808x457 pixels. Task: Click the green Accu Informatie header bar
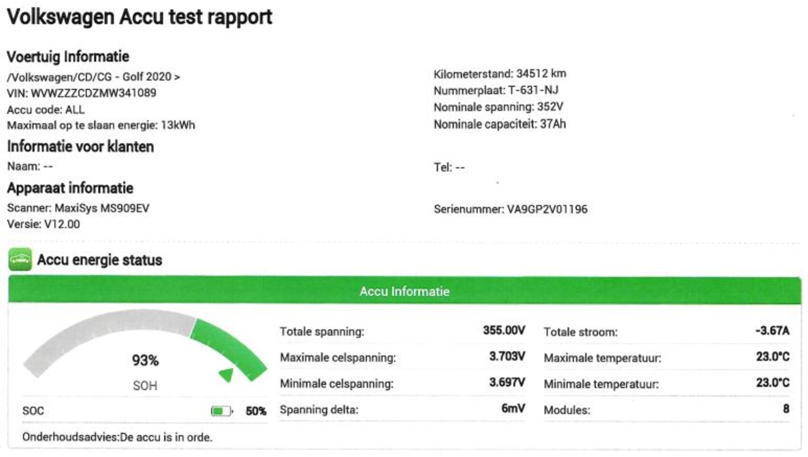[404, 290]
